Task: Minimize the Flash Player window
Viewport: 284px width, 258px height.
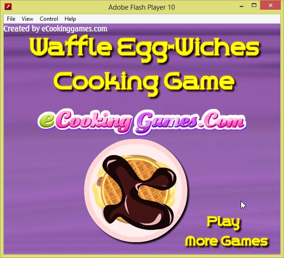Action: pyautogui.click(x=242, y=6)
